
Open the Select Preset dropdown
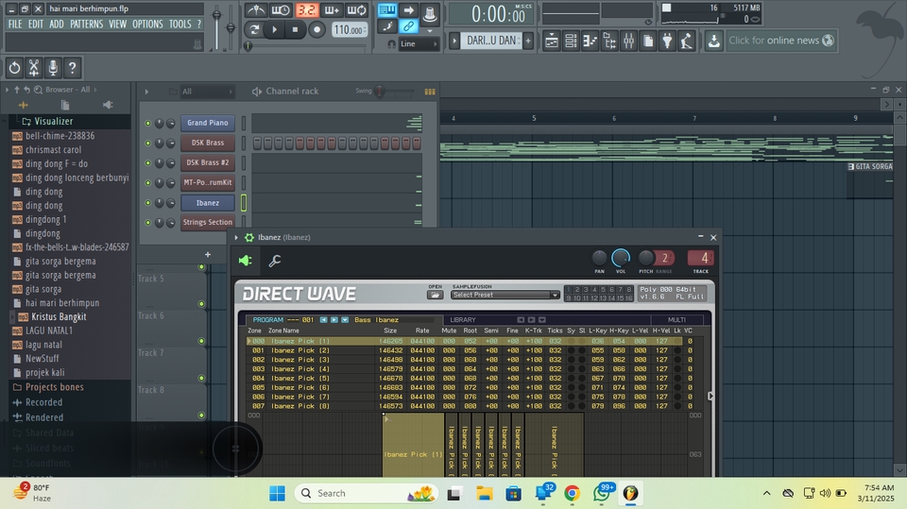click(505, 295)
